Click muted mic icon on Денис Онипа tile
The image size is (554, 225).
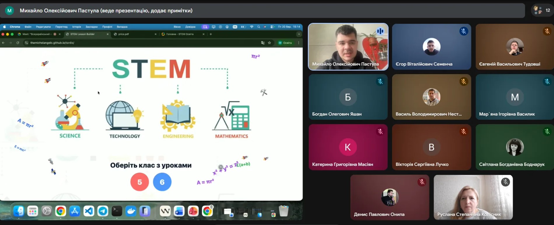(422, 182)
